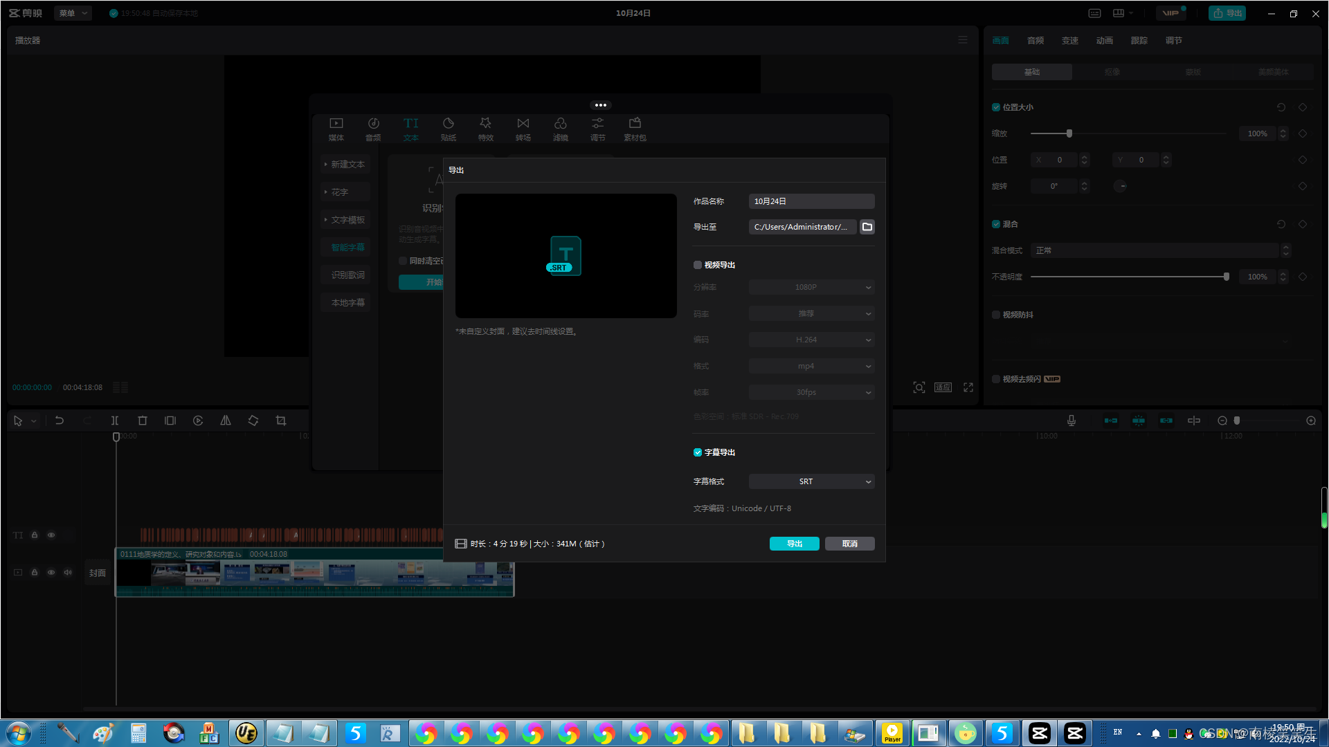Click the split clip tool icon
Viewport: 1329px width, 747px height.
115,421
